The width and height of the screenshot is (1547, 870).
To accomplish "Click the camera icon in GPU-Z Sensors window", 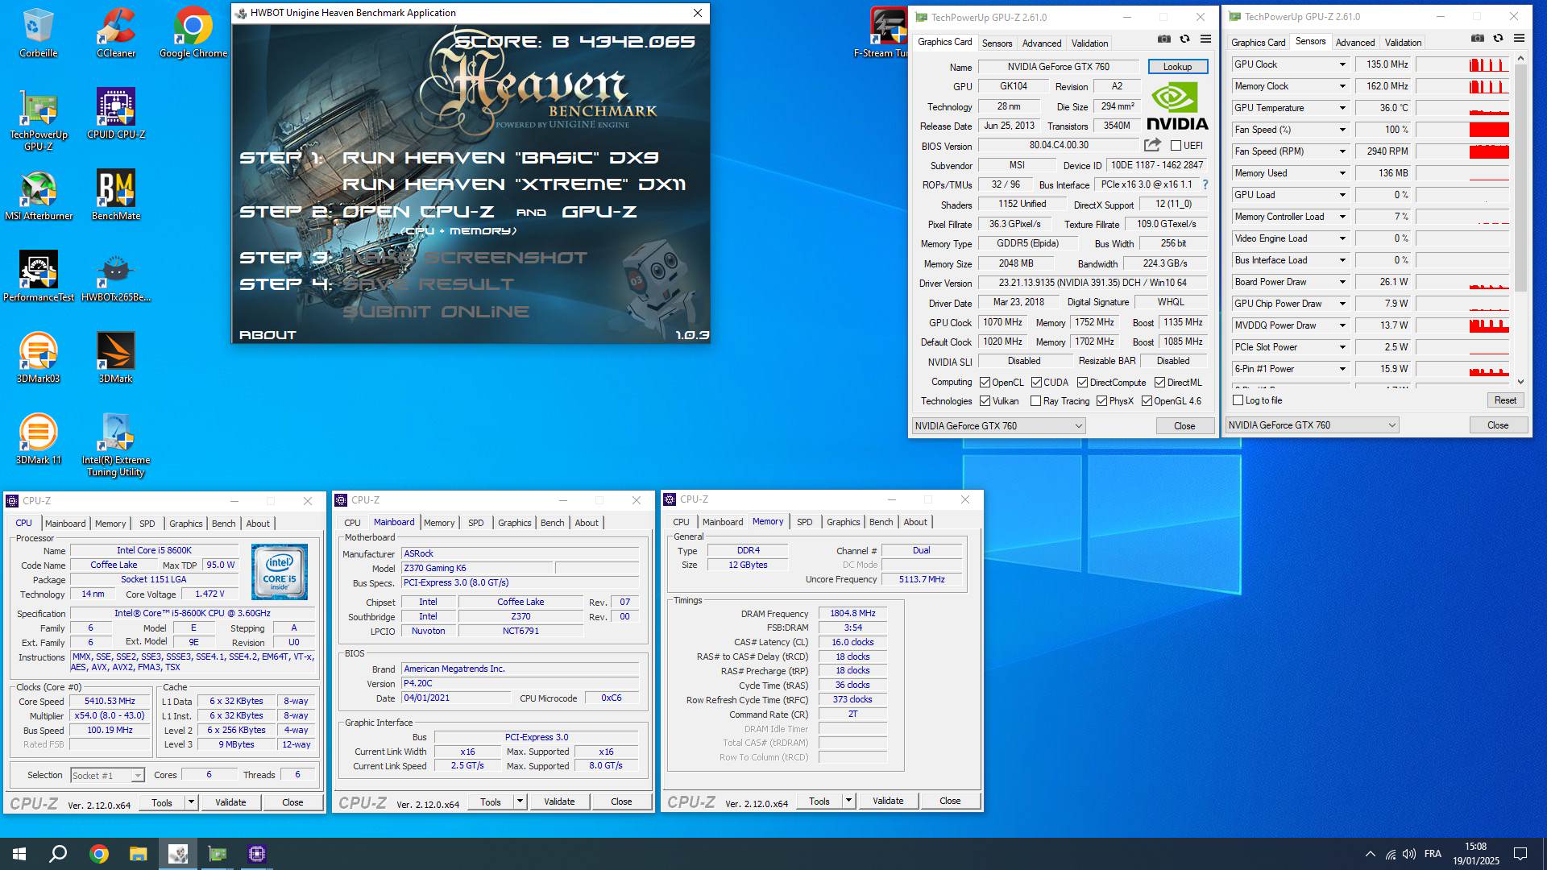I will click(1477, 38).
